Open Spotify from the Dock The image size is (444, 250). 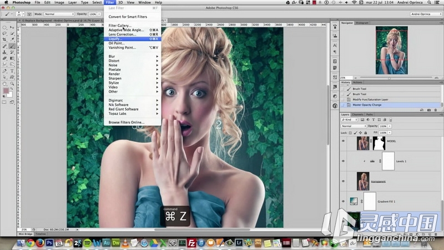point(88,243)
